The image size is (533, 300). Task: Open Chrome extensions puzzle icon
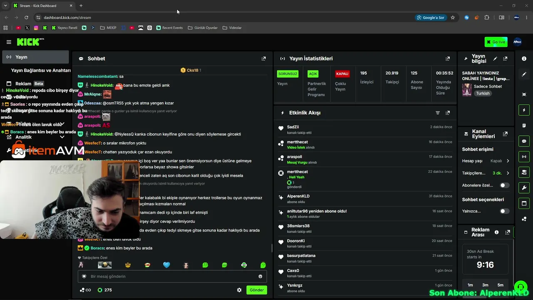486,17
